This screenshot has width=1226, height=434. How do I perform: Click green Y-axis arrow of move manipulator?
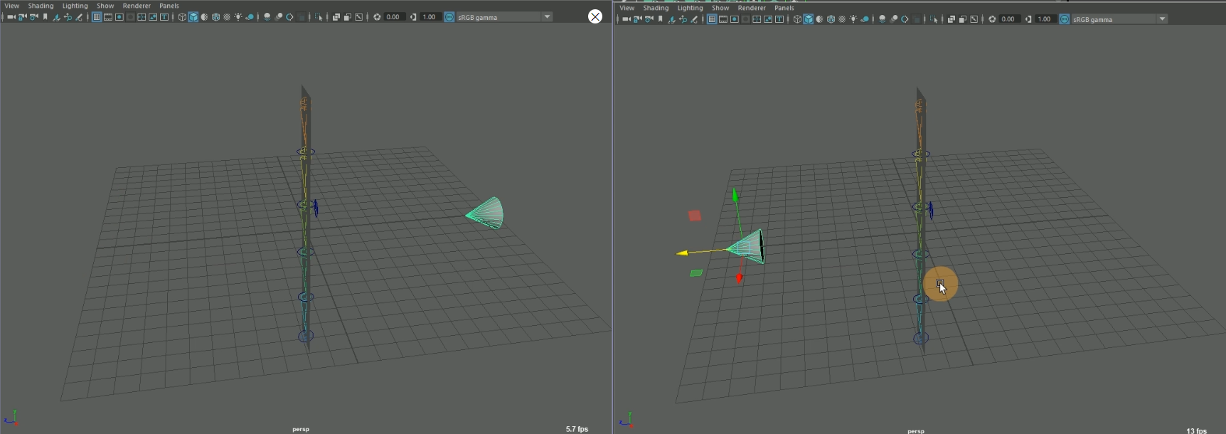735,194
